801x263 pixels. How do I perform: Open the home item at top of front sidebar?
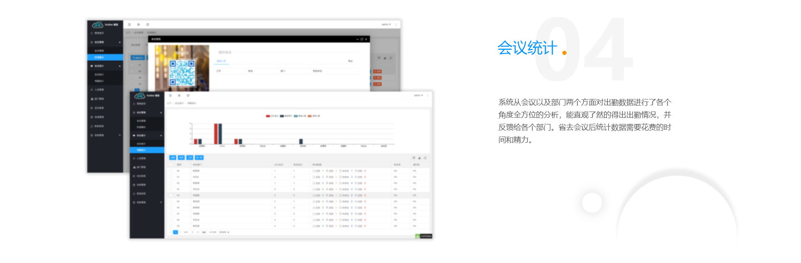click(147, 104)
